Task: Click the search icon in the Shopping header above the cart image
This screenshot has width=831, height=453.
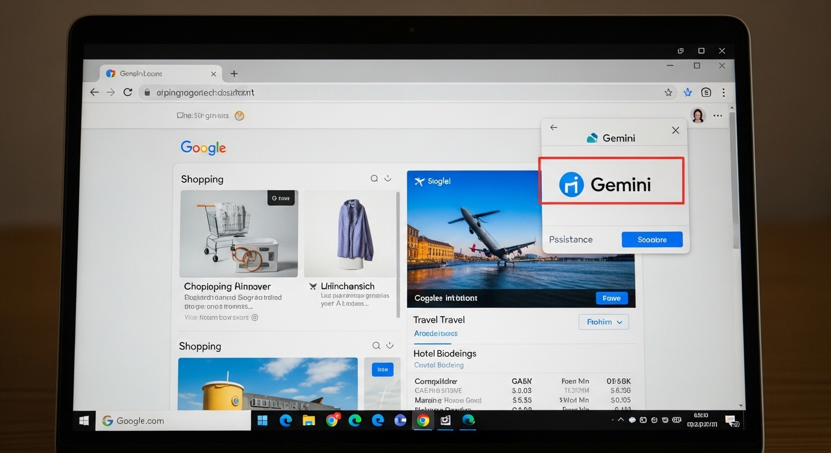Action: (374, 178)
